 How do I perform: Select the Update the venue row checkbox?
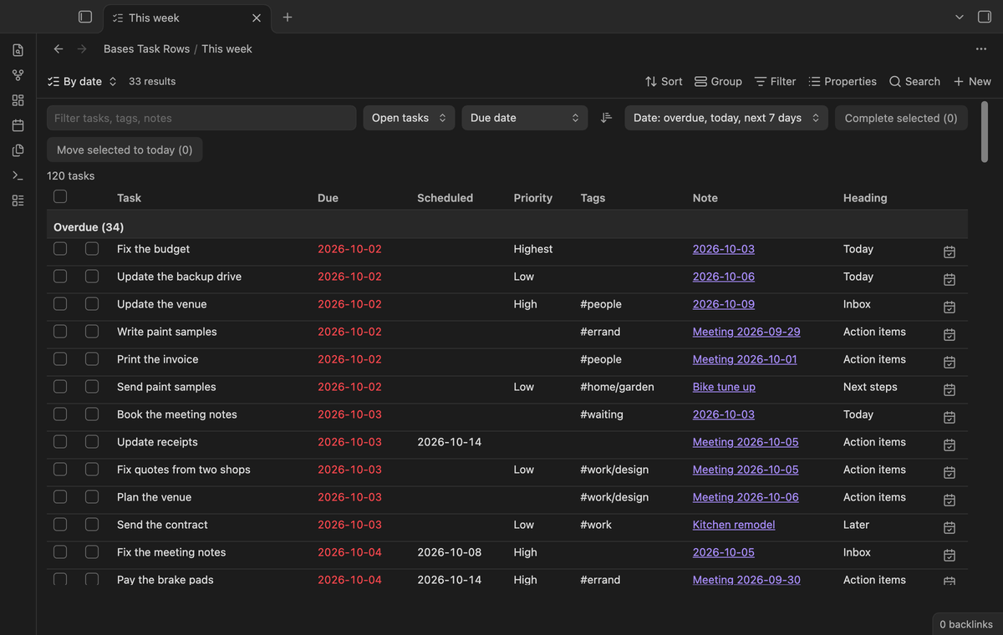click(60, 303)
